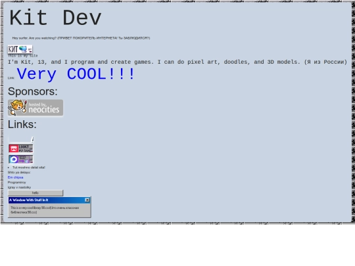
Task: Click the 'This is my site' caption
Action: point(22,56)
